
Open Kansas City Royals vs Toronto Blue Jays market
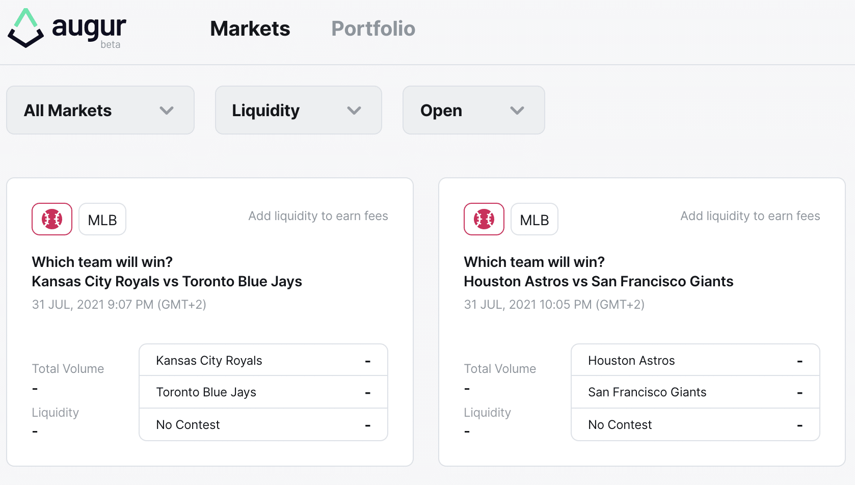pos(167,281)
